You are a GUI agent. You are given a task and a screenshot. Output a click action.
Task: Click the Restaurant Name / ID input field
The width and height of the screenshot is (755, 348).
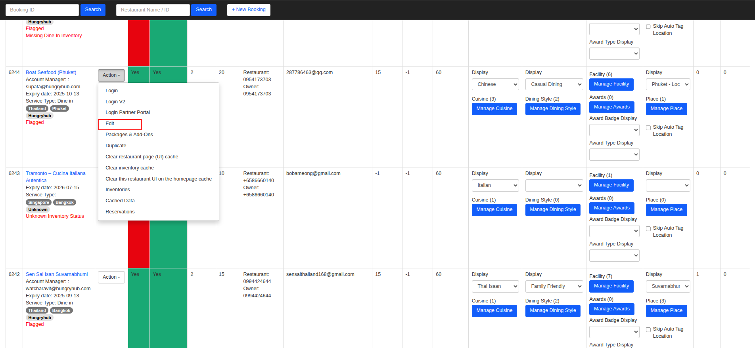[x=153, y=10]
